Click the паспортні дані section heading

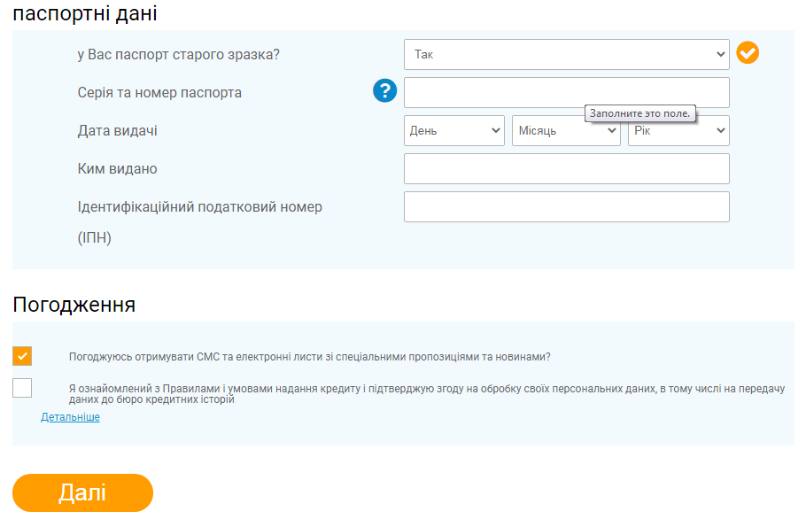click(x=85, y=13)
